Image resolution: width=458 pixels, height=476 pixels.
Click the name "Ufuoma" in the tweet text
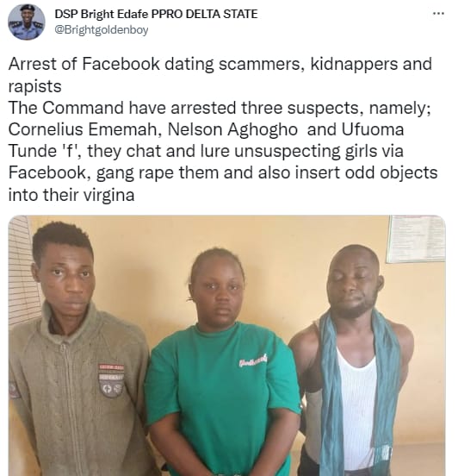tap(373, 129)
